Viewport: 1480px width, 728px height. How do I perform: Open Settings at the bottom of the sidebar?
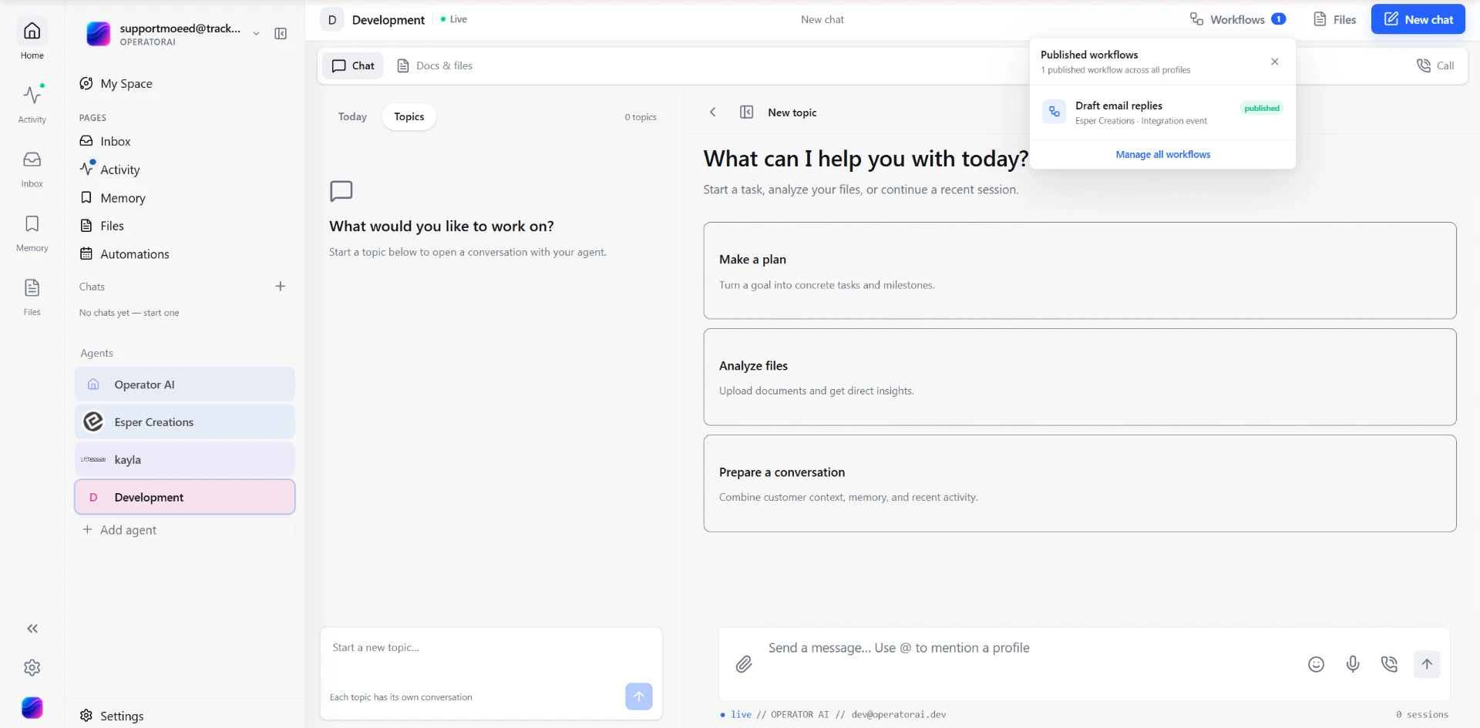point(112,716)
